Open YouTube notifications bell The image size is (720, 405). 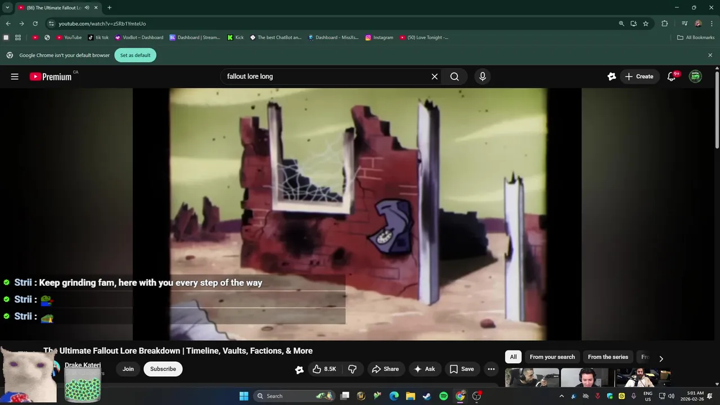[x=671, y=76]
